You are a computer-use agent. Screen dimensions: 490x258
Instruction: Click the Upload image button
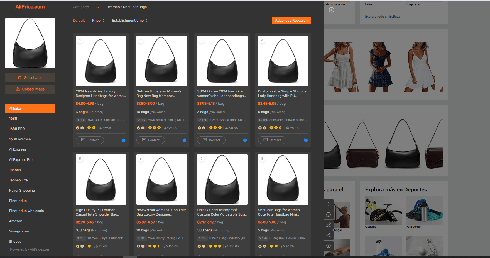30,89
